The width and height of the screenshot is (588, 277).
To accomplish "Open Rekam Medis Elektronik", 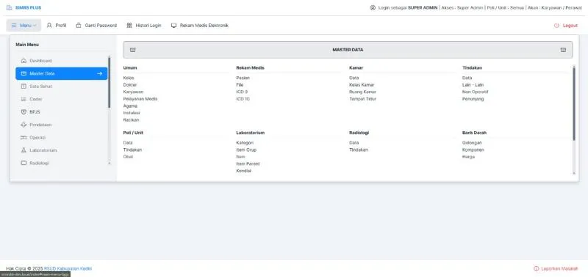I will coord(199,26).
